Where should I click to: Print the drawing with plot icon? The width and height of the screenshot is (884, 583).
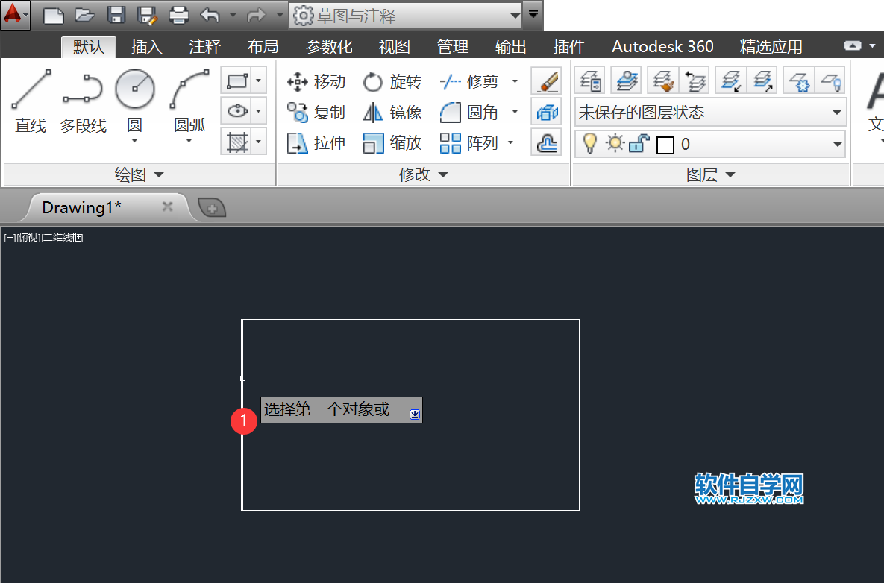(x=179, y=15)
